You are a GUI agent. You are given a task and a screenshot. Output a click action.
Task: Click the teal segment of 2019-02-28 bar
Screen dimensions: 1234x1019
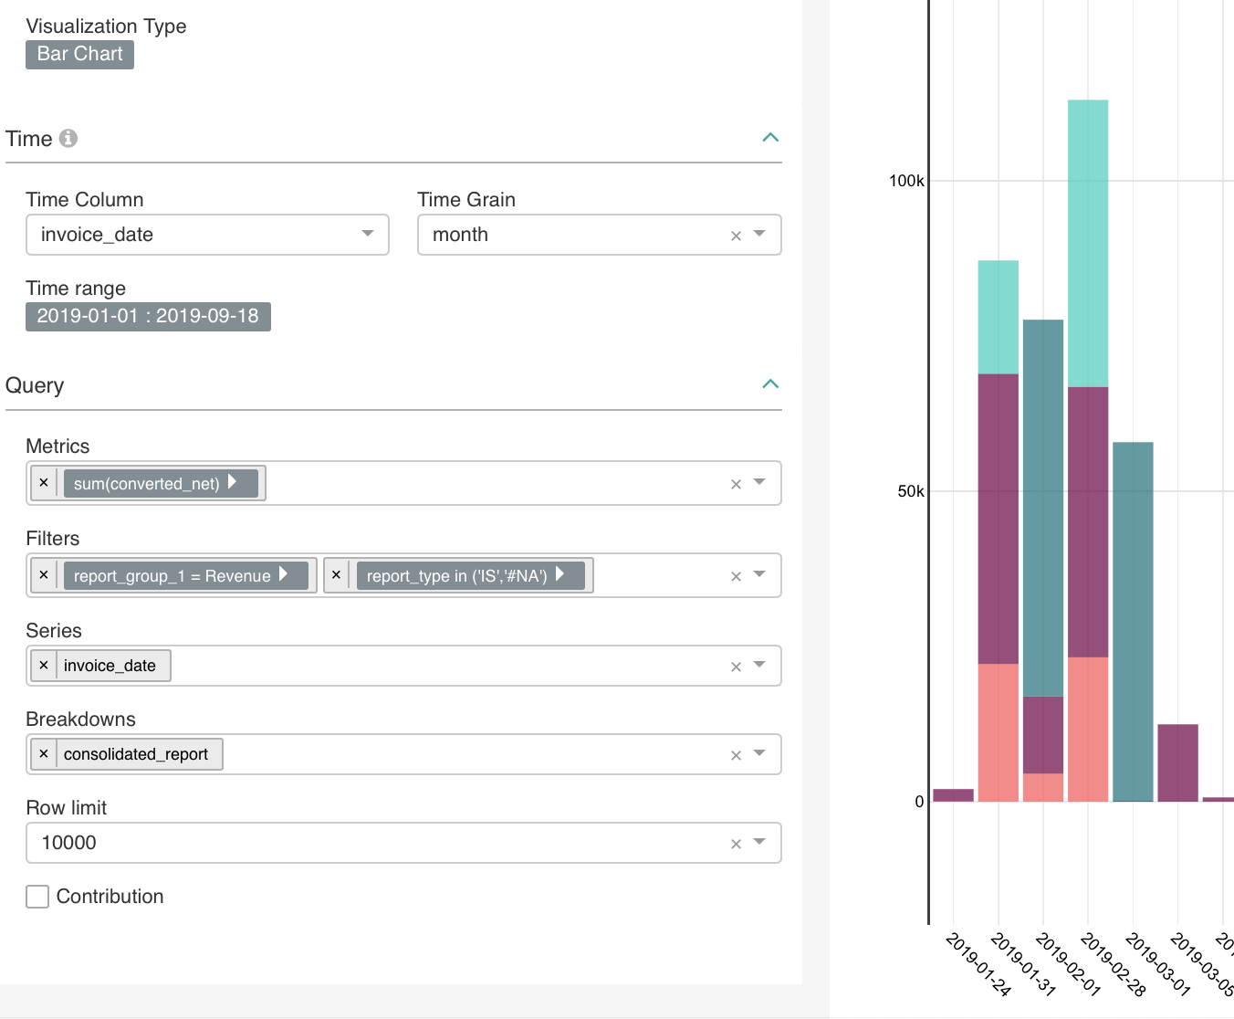click(1088, 244)
